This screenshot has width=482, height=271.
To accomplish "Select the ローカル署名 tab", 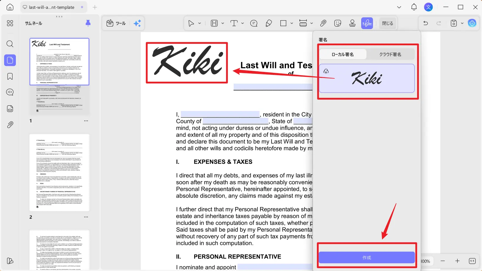I will [343, 54].
